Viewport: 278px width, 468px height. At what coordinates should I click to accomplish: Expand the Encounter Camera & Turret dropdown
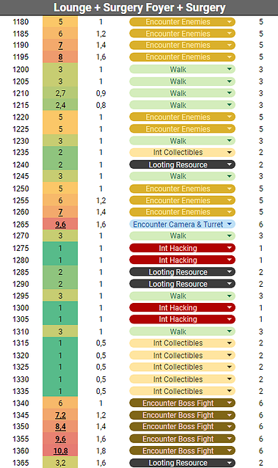point(182,224)
